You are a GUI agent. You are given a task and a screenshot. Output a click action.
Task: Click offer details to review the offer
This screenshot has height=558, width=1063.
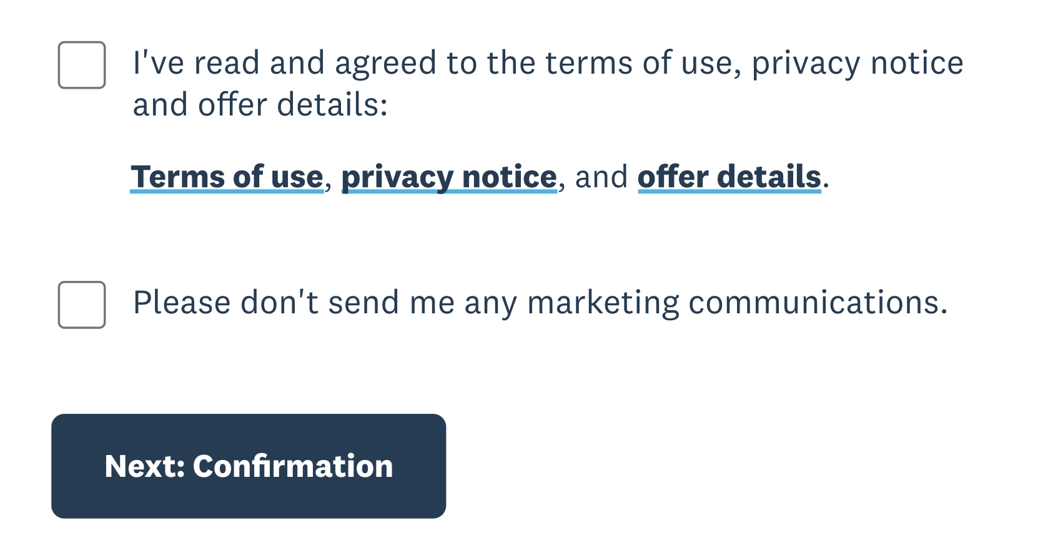pos(729,177)
